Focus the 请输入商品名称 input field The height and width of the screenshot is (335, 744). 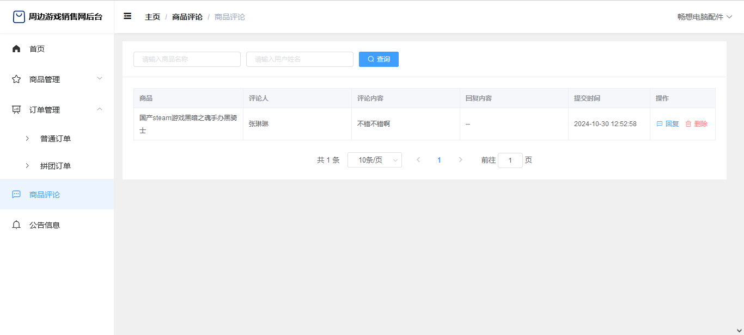tap(187, 59)
